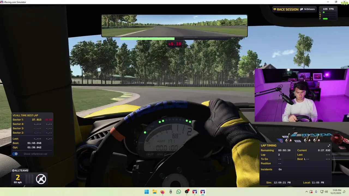Click the expand icon in Lap Timing panel
The height and width of the screenshot is (196, 349).
(x=329, y=146)
